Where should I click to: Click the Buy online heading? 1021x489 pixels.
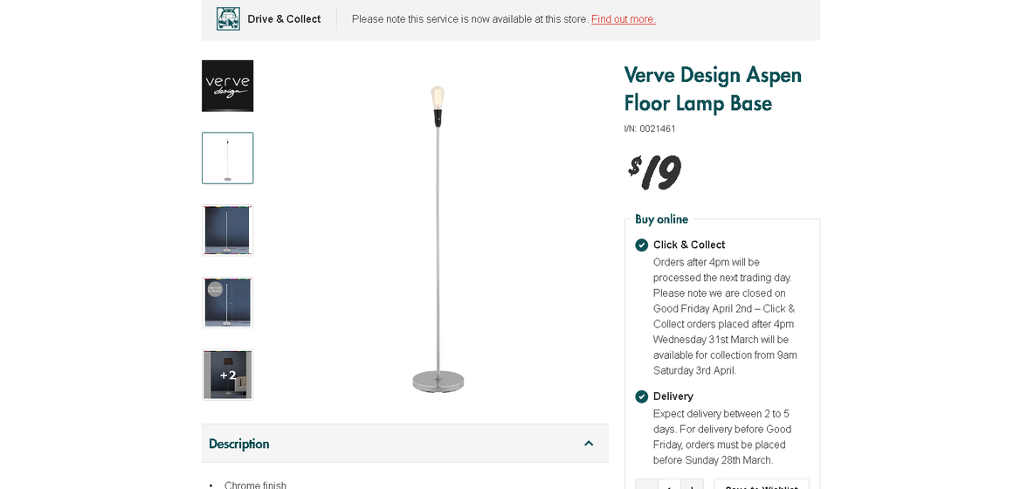click(661, 219)
